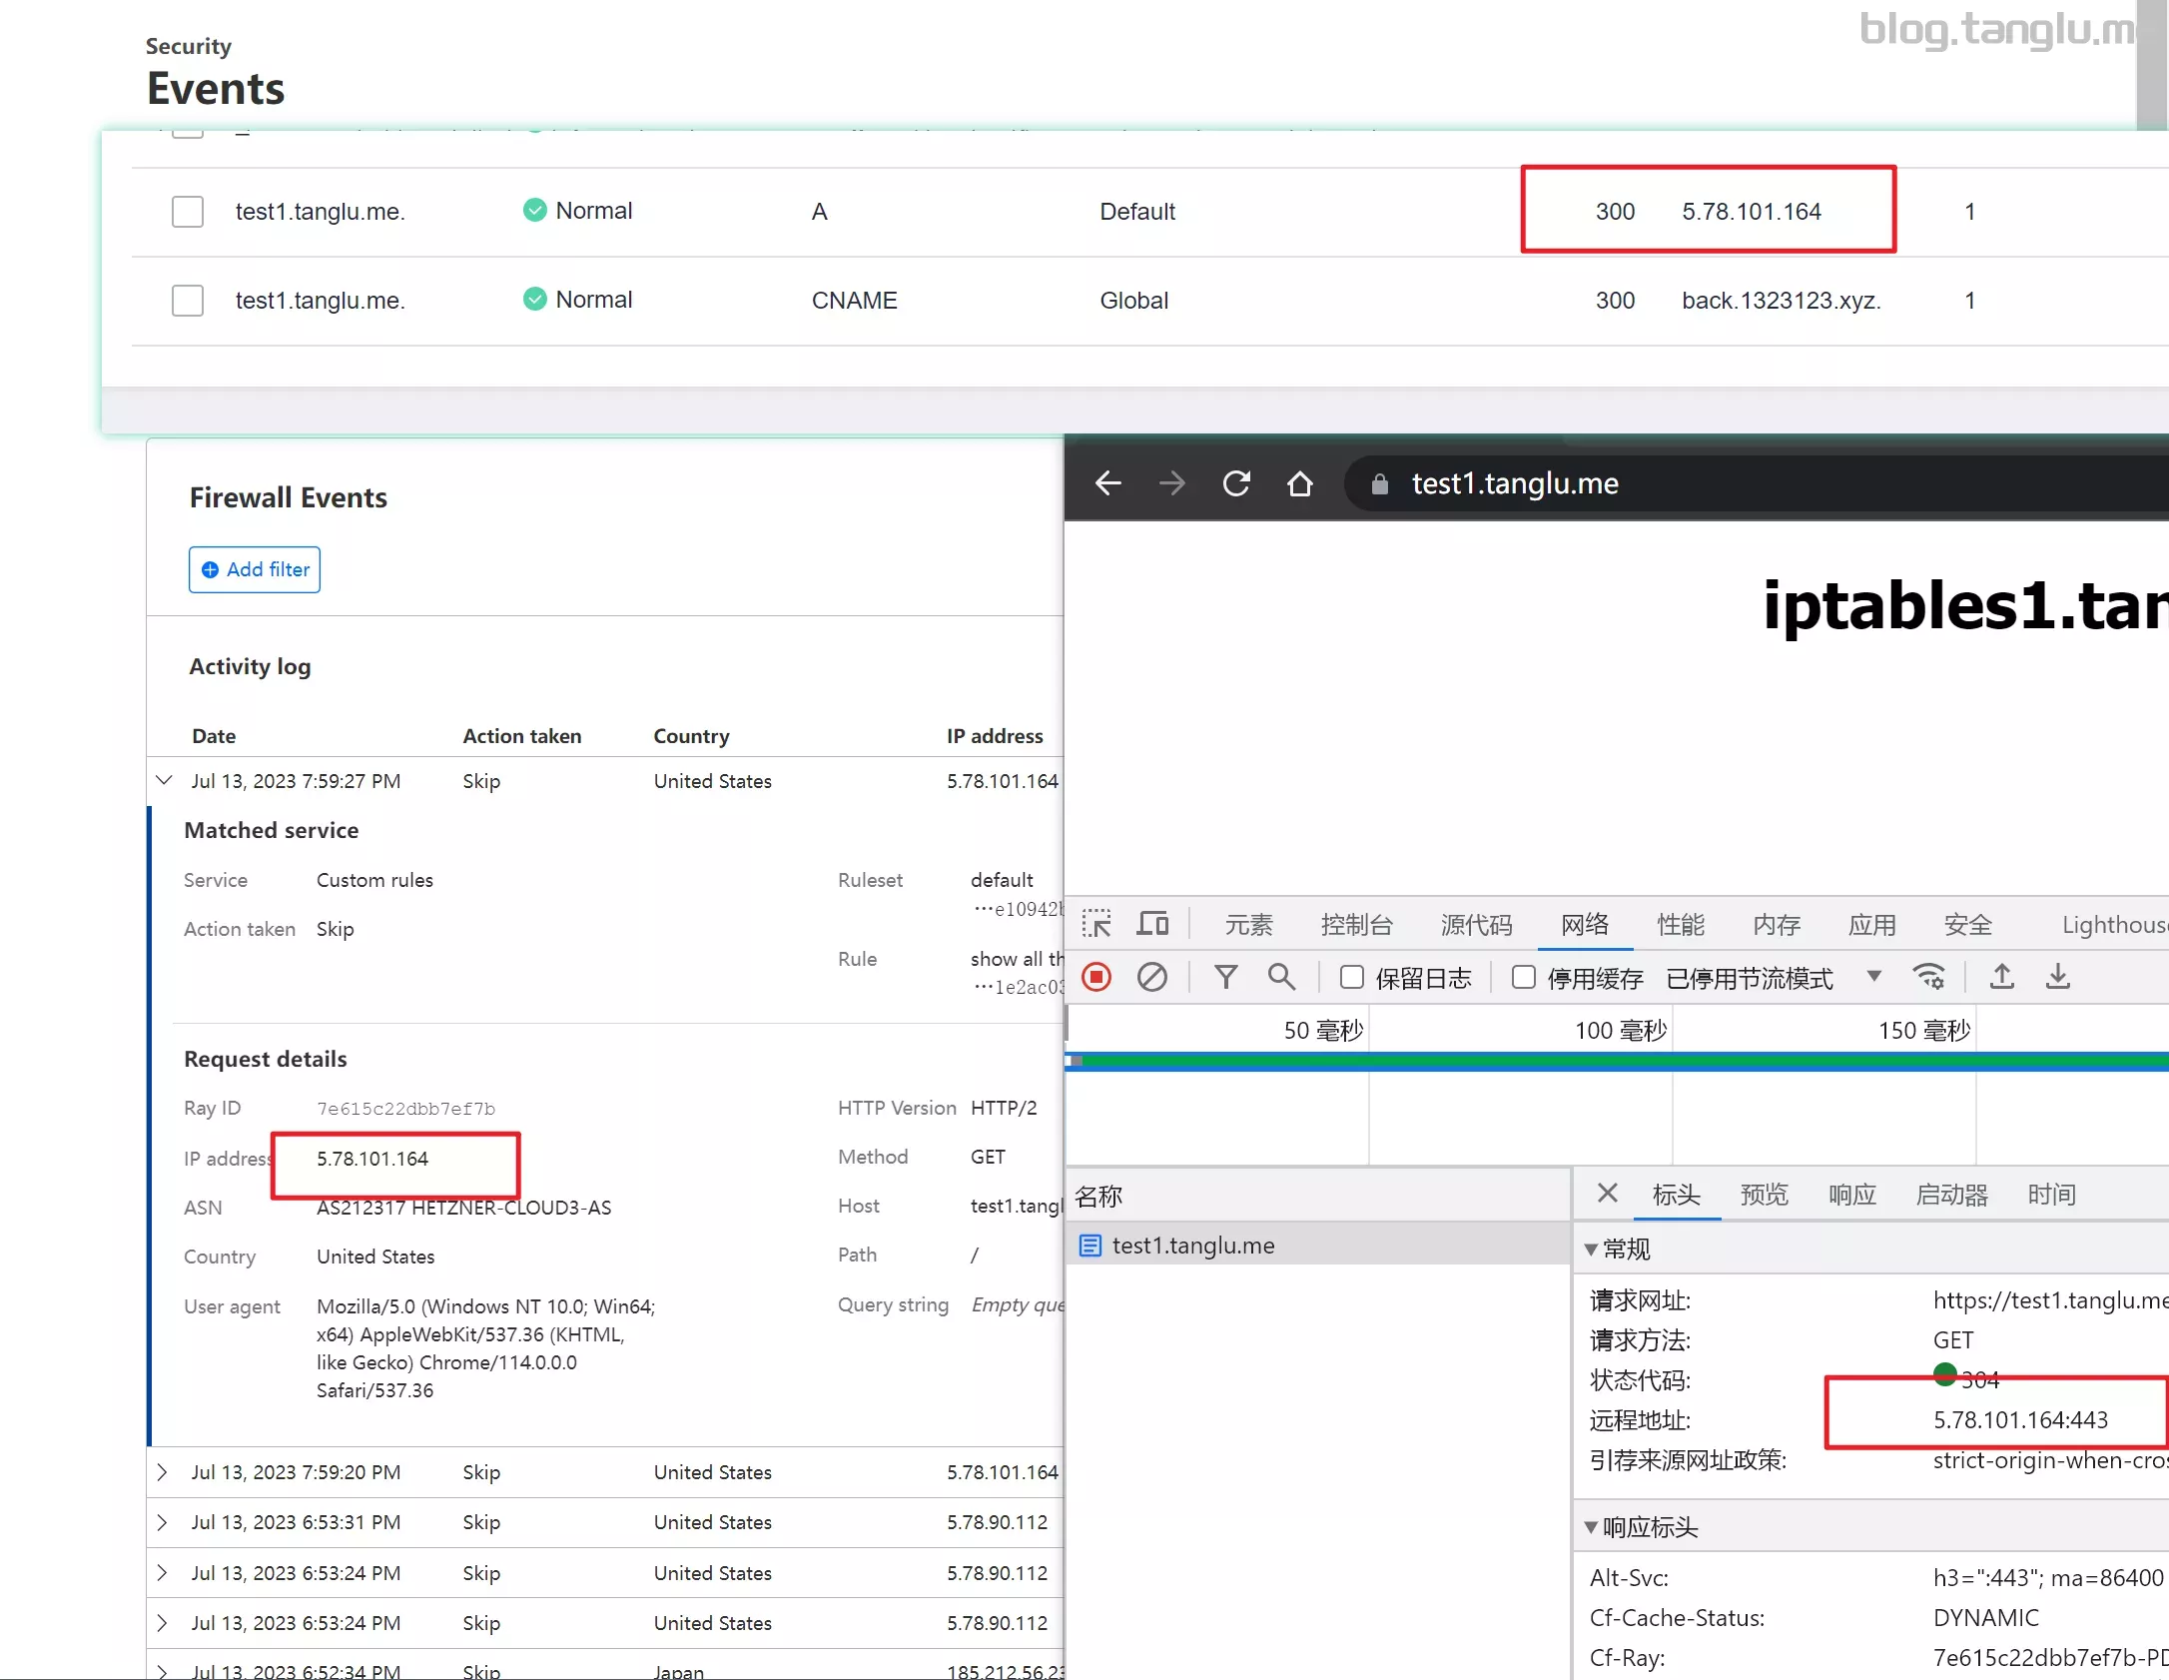Open the network filter funnel icon
This screenshot has width=2169, height=1680.
coord(1225,977)
